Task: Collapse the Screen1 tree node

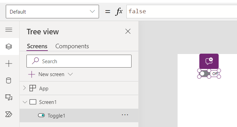Action: click(25, 102)
